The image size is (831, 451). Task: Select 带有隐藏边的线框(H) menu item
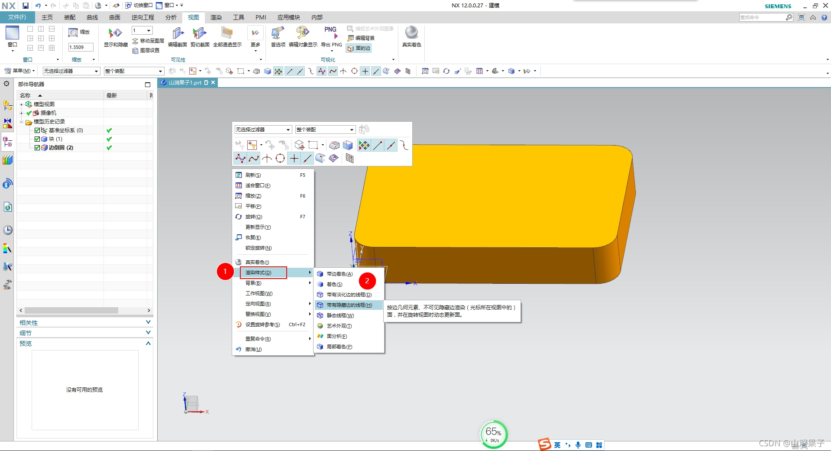click(x=349, y=305)
